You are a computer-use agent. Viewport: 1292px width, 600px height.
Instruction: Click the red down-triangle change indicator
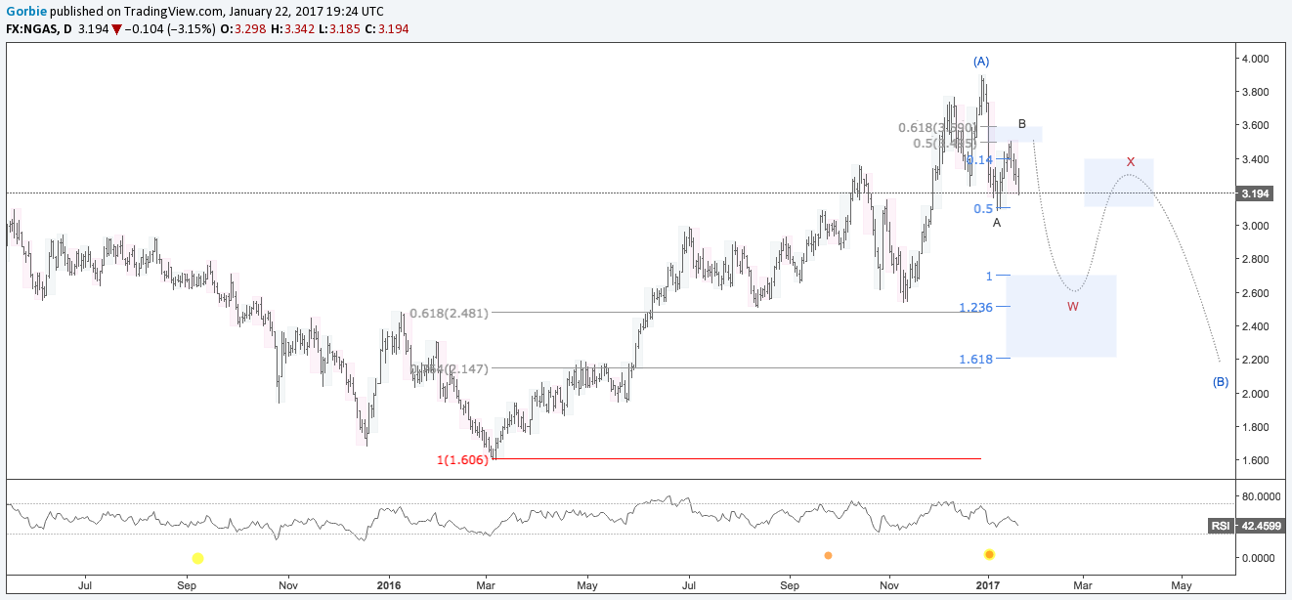tap(116, 29)
